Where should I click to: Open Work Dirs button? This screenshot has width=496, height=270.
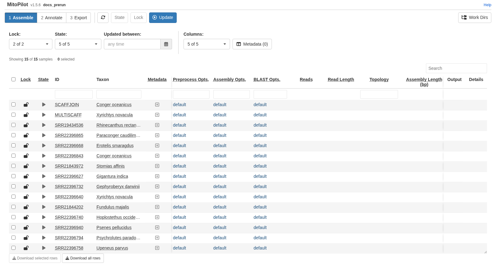click(x=475, y=18)
